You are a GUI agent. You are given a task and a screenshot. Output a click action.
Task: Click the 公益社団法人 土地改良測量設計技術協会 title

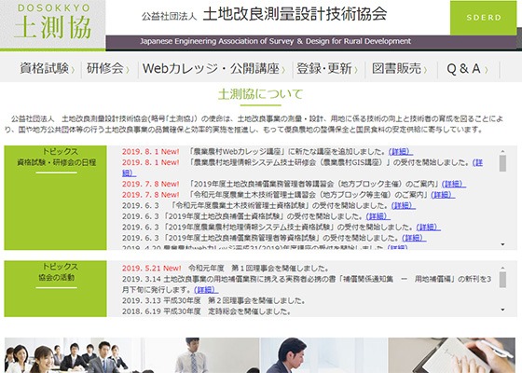coord(264,14)
